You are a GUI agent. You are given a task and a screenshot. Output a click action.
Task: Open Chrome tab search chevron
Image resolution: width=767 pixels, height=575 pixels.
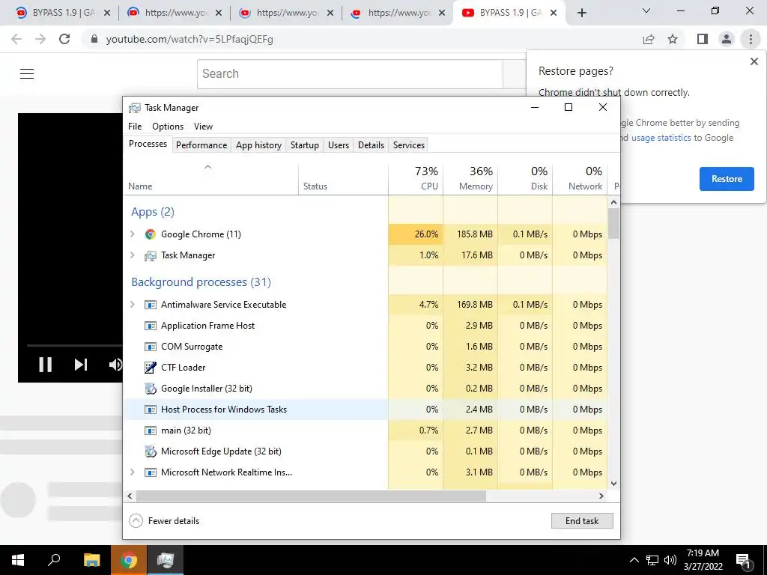(646, 10)
